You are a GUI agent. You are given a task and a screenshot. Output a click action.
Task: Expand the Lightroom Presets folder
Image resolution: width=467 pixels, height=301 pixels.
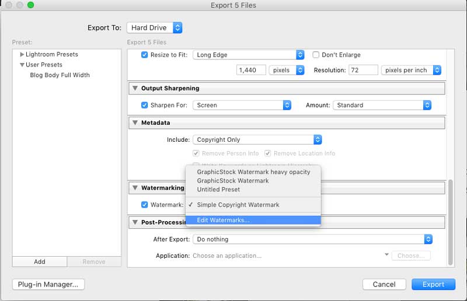(x=22, y=54)
